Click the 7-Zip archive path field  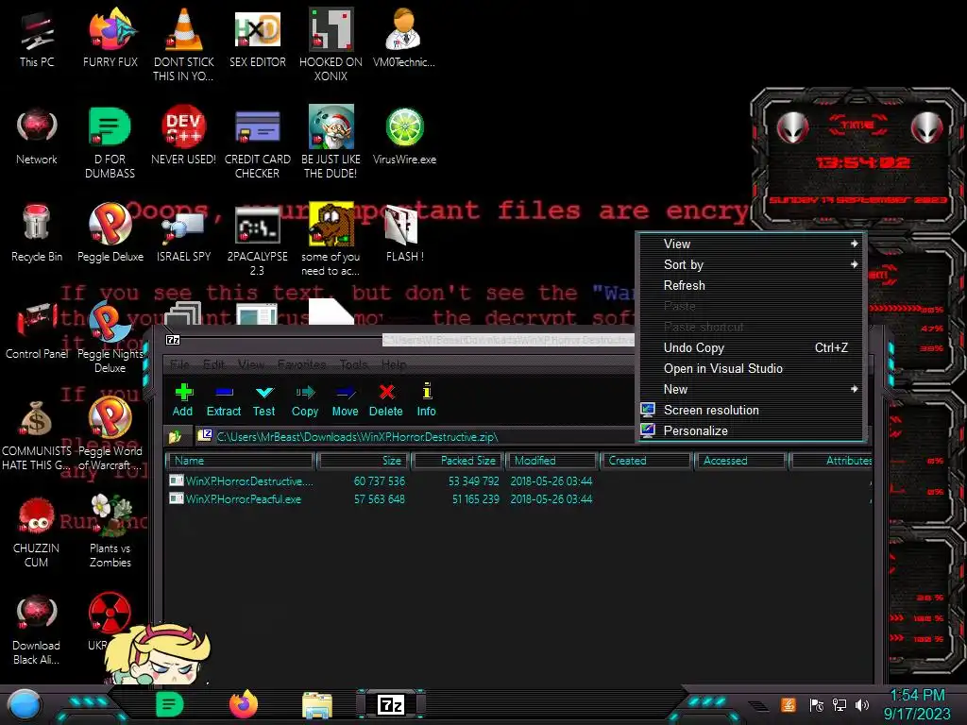(x=415, y=436)
